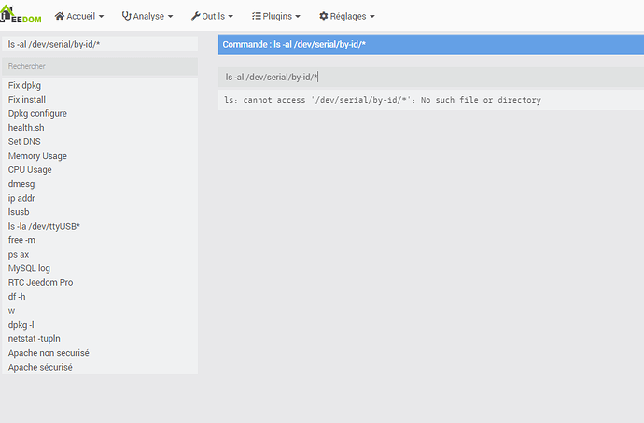Click the blue Commande header bar
The image size is (644, 423).
tap(431, 45)
